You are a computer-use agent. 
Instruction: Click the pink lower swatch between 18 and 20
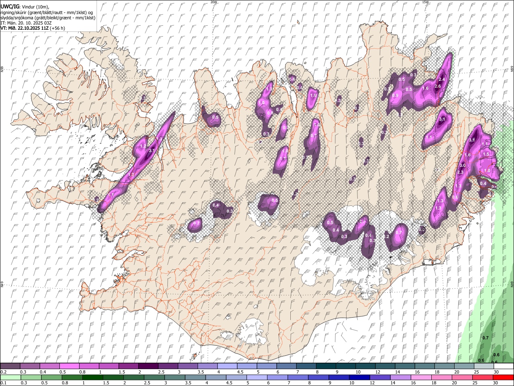[442, 378]
